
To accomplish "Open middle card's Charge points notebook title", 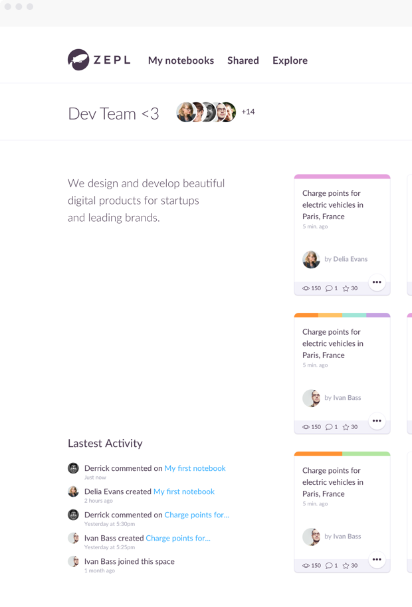I will coord(332,343).
